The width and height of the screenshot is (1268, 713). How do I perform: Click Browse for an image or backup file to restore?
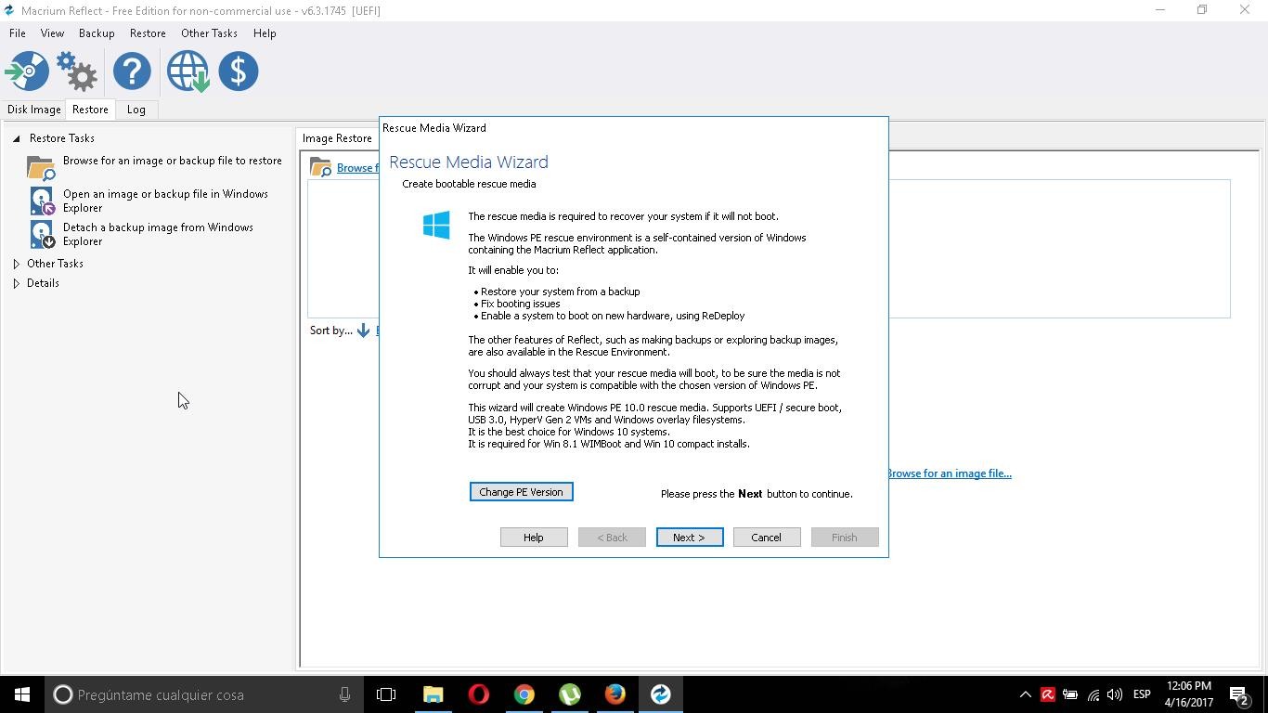coord(173,161)
